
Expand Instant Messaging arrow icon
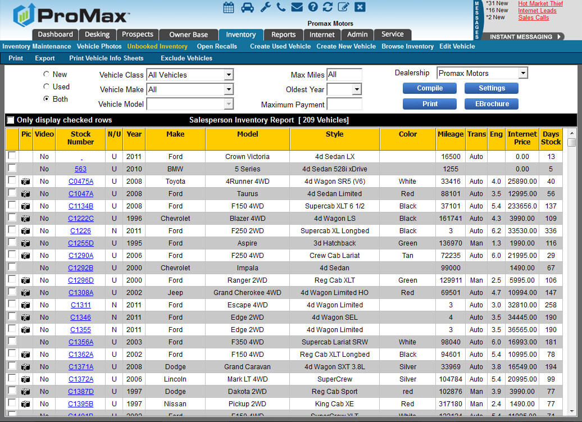click(x=559, y=37)
